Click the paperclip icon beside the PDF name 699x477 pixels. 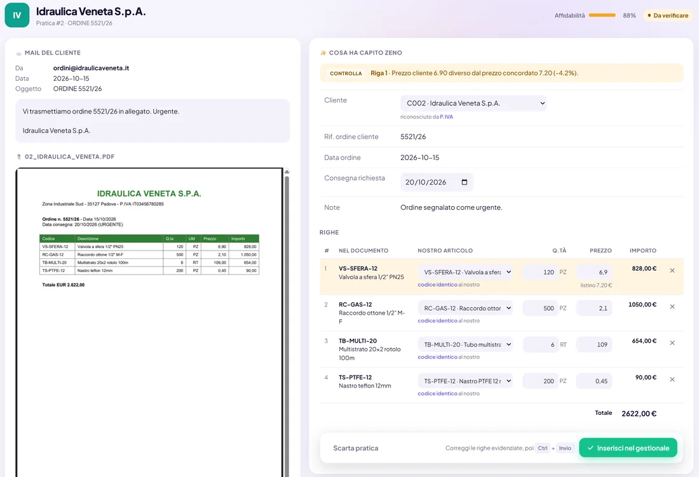[18, 157]
